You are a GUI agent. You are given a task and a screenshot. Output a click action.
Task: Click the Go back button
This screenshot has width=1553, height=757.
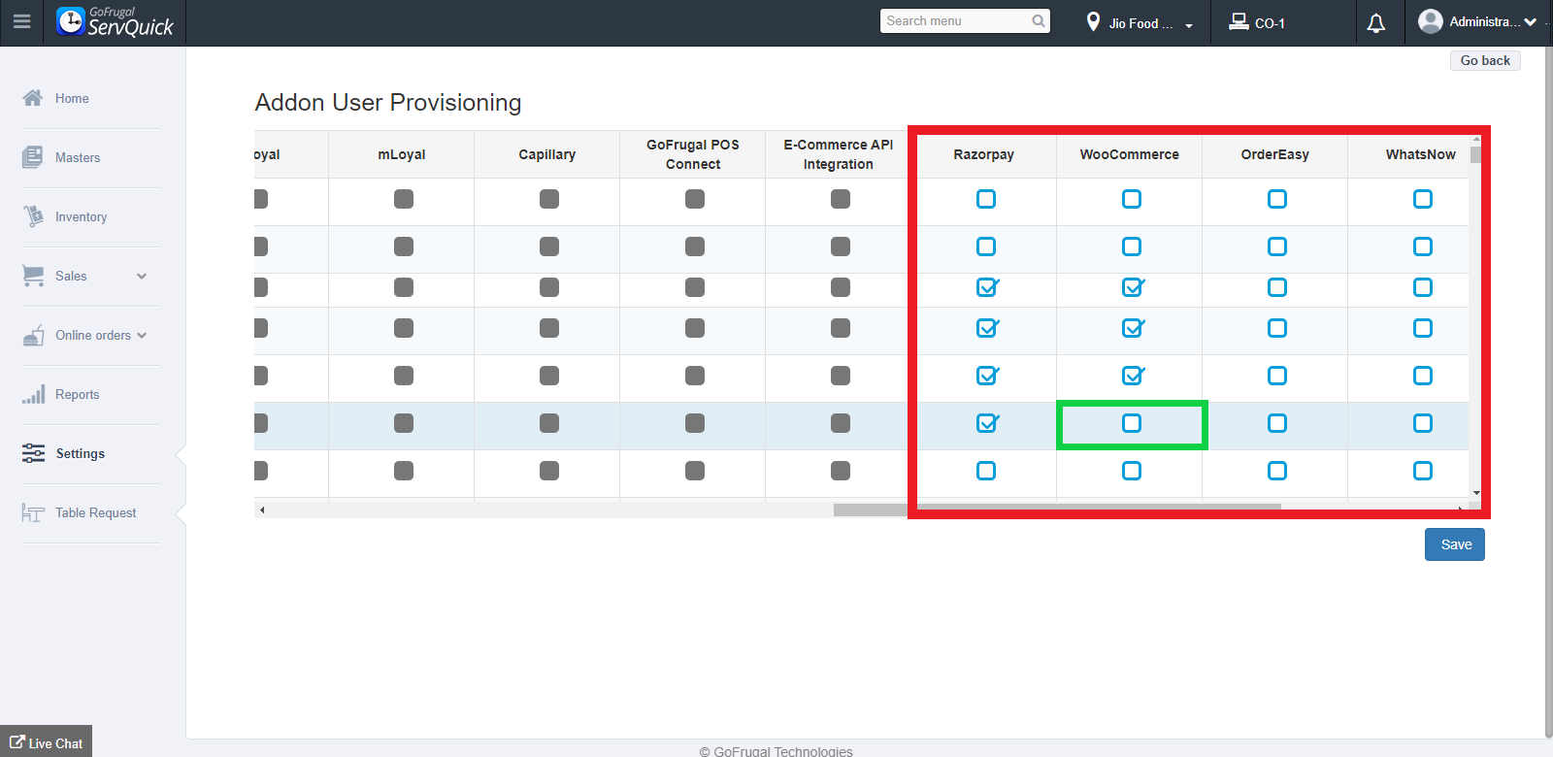tap(1485, 60)
